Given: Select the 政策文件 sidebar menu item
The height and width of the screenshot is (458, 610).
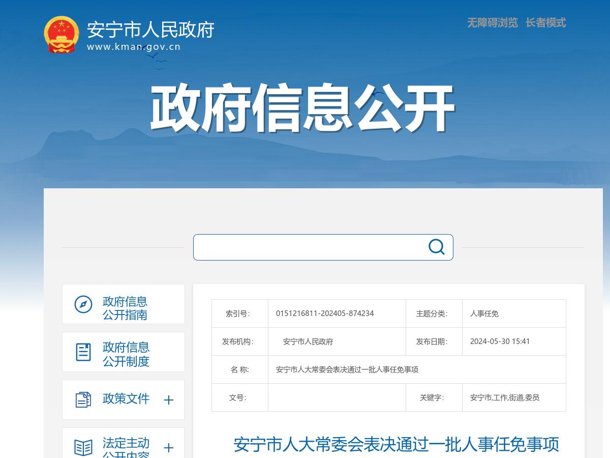Looking at the screenshot, I should pos(126,400).
